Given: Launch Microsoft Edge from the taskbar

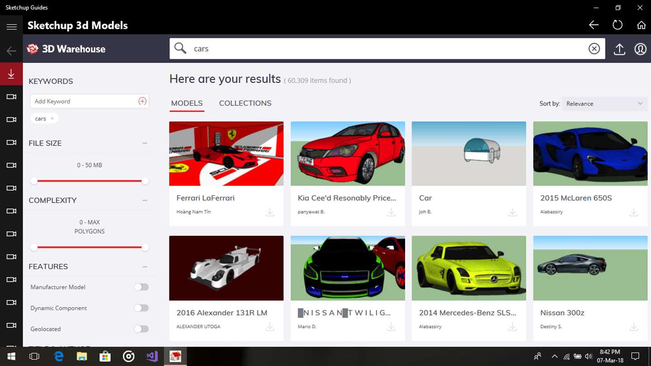Looking at the screenshot, I should [59, 357].
